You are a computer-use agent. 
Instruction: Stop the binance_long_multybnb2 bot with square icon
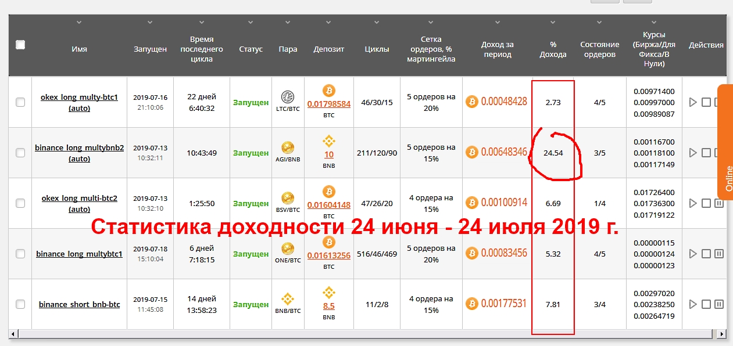(706, 153)
